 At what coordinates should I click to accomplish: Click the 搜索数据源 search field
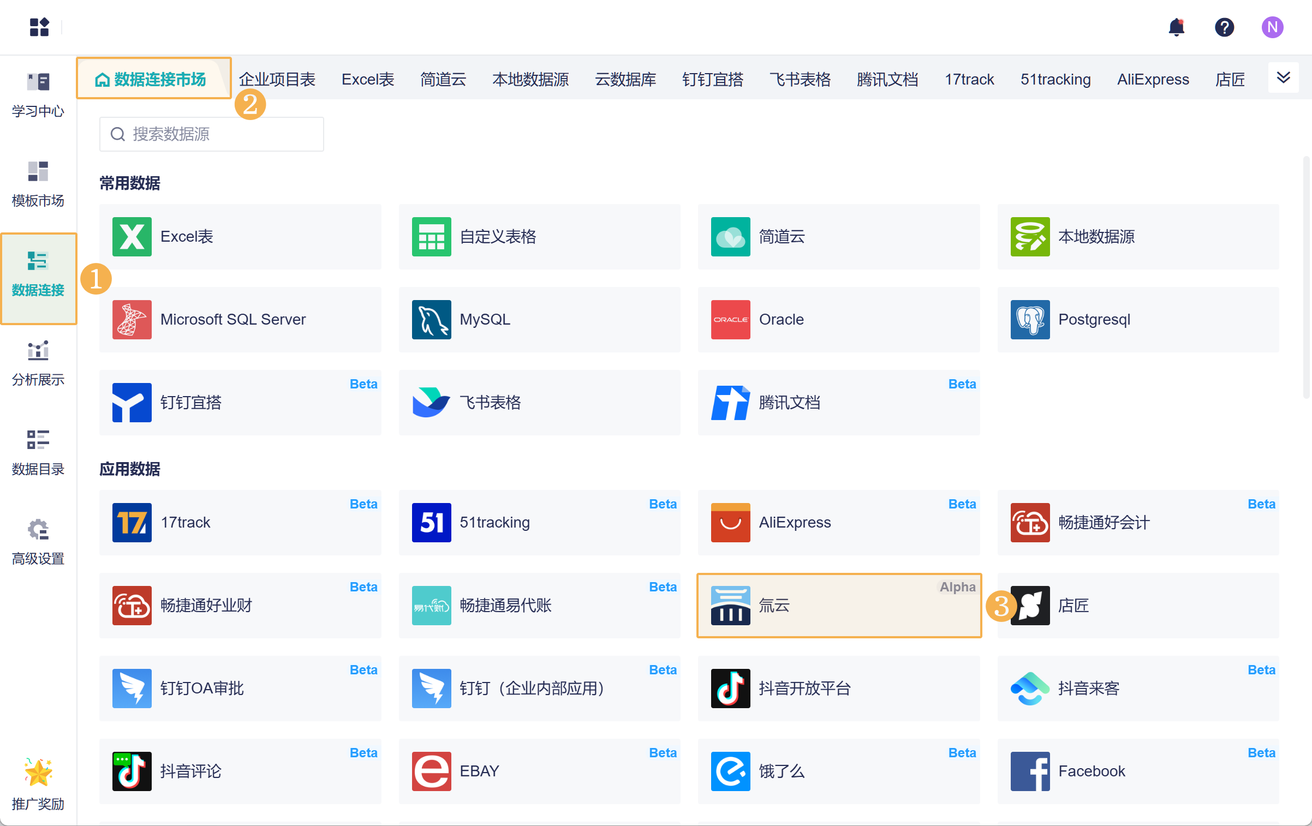click(212, 134)
